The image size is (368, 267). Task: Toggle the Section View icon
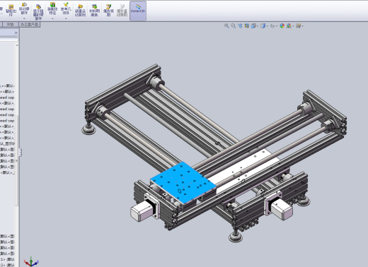pyautogui.click(x=246, y=26)
